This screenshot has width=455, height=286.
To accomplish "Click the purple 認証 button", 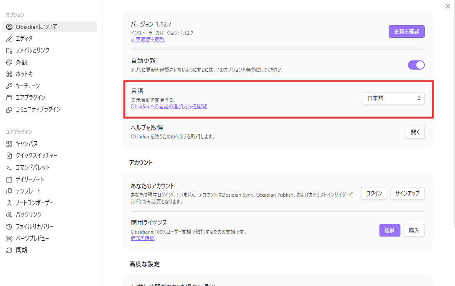I will point(390,230).
